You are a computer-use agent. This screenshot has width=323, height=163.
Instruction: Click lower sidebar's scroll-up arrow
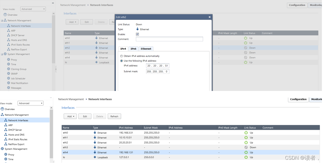(x=51, y=108)
